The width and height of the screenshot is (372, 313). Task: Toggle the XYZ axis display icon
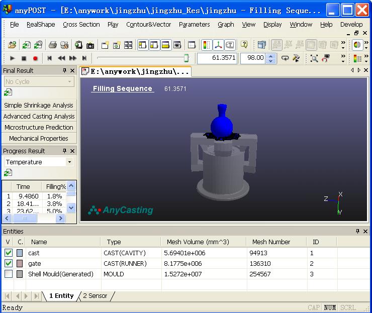point(218,45)
